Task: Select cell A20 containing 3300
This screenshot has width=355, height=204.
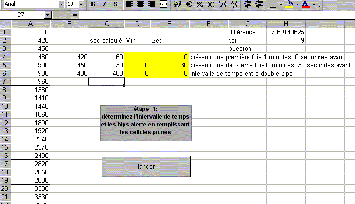Action: (x=30, y=188)
